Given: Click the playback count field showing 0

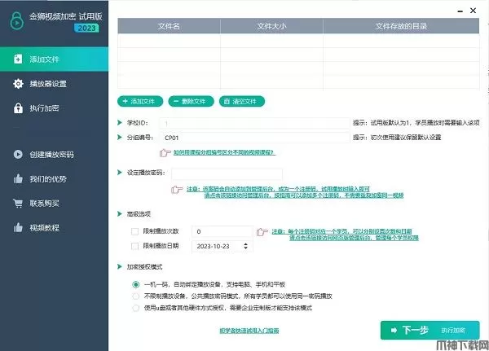Looking at the screenshot, I should click(x=222, y=231).
